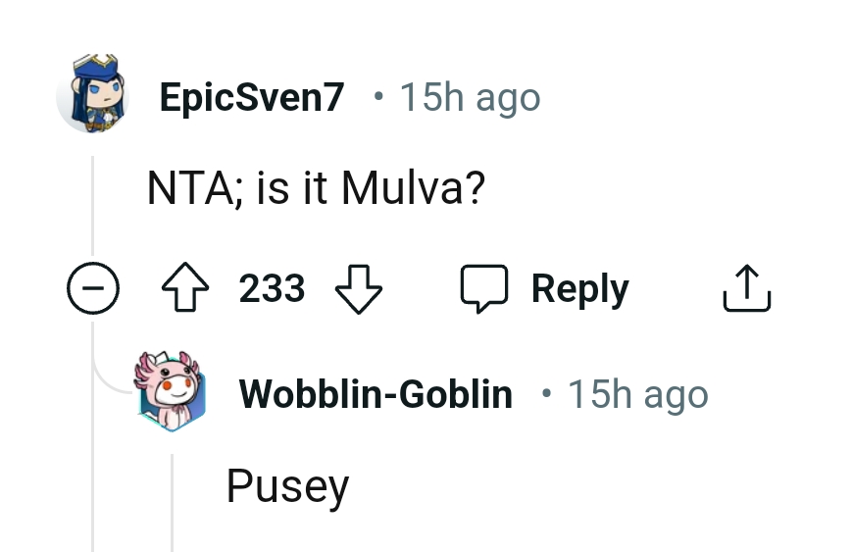This screenshot has height=552, width=852.
Task: Click the "Pusey" reply text
Action: 287,485
